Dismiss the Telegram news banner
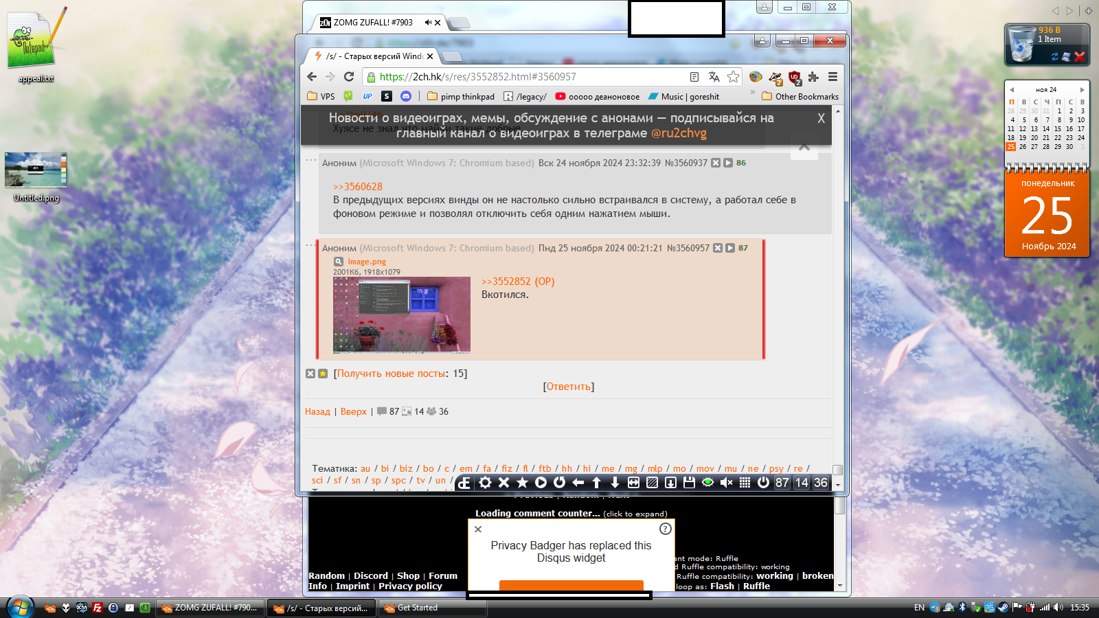 [821, 118]
